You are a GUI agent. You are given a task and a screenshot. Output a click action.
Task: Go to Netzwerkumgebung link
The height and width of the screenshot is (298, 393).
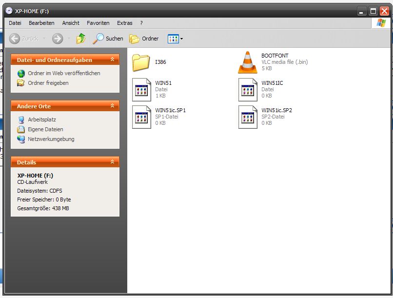click(51, 139)
